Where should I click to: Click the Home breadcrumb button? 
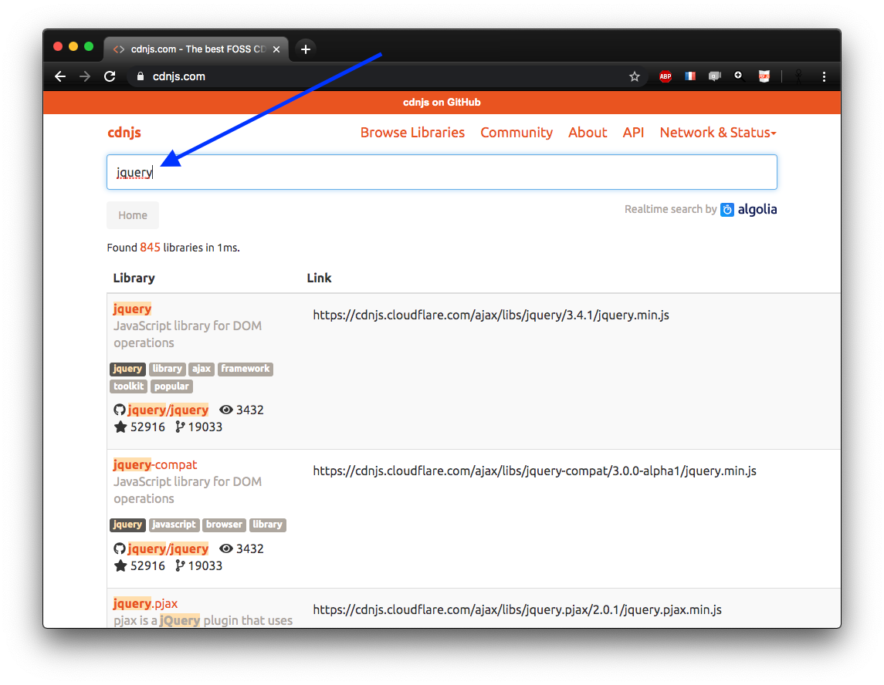click(133, 215)
